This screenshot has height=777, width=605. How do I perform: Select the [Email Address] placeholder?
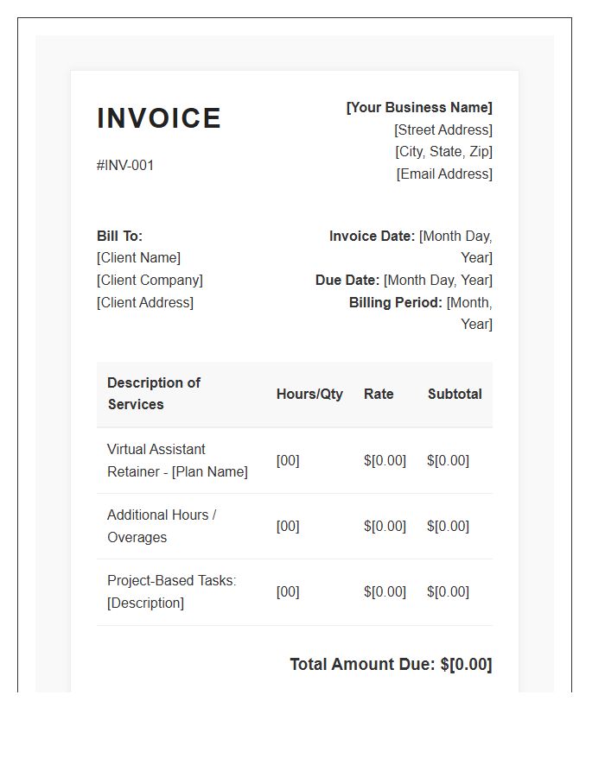tap(444, 174)
